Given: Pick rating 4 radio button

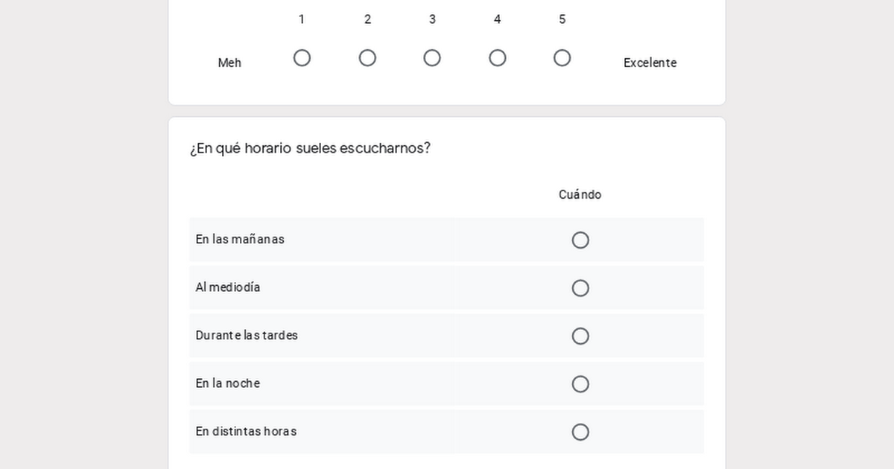Looking at the screenshot, I should pyautogui.click(x=498, y=58).
